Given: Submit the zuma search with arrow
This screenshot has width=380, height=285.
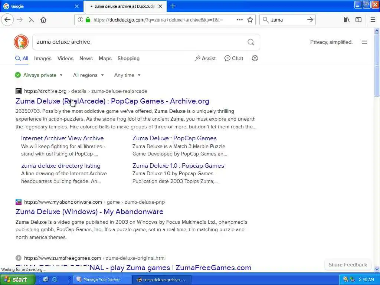Looking at the screenshot, I should [x=310, y=20].
